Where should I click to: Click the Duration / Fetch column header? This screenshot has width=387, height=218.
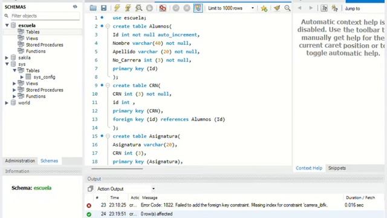pyautogui.click(x=360, y=197)
